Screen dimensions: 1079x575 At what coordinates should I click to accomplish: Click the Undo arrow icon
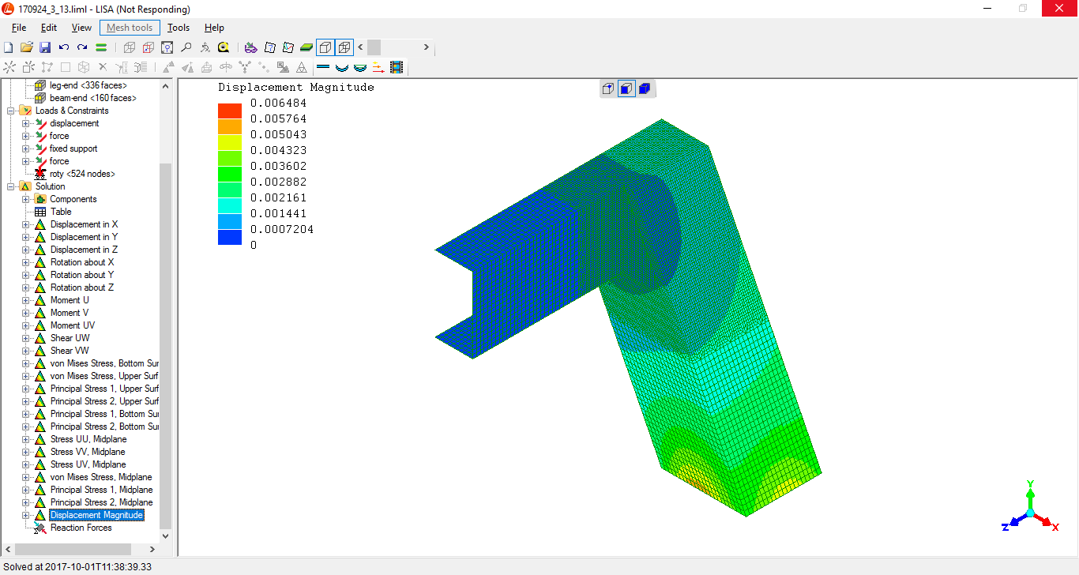pos(64,47)
